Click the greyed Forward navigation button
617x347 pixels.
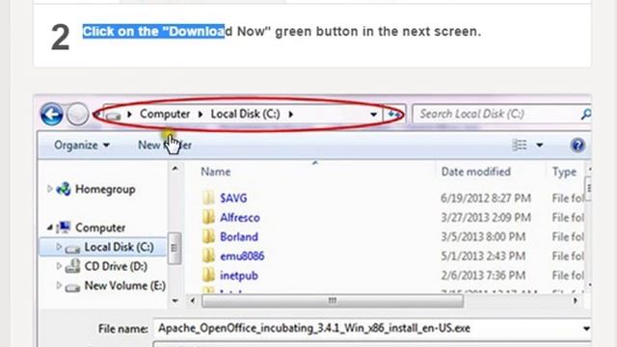77,114
